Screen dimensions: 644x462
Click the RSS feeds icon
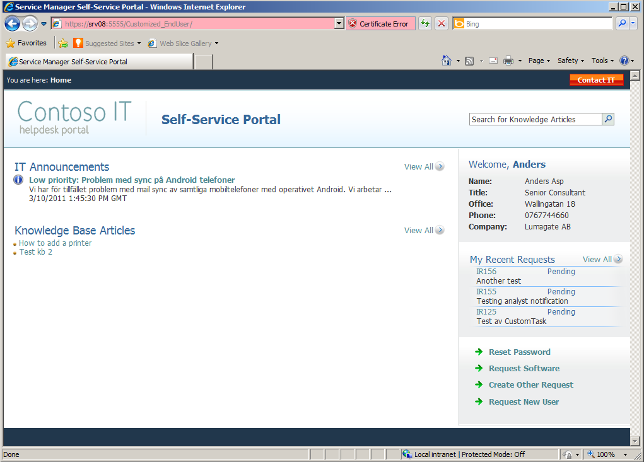(x=469, y=61)
